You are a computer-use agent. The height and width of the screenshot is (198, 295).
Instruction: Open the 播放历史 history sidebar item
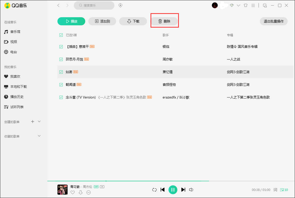16,96
